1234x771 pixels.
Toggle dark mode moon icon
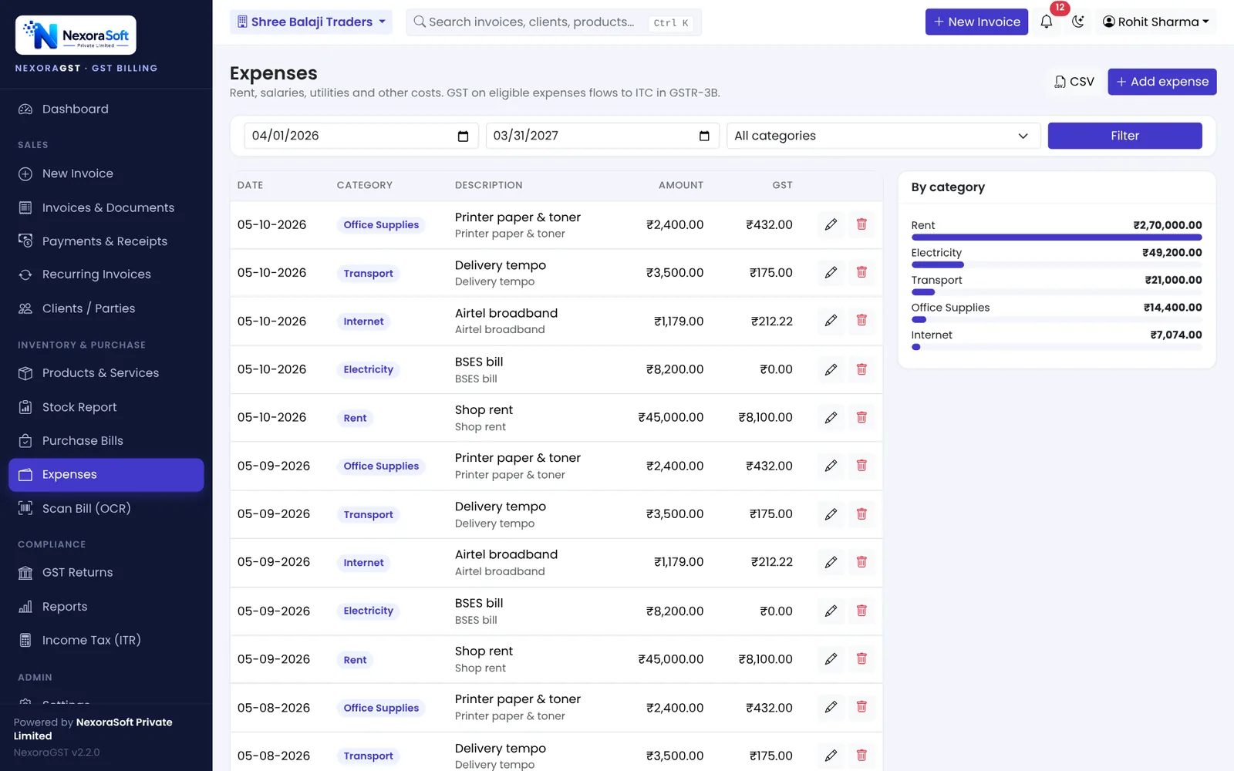coord(1078,22)
